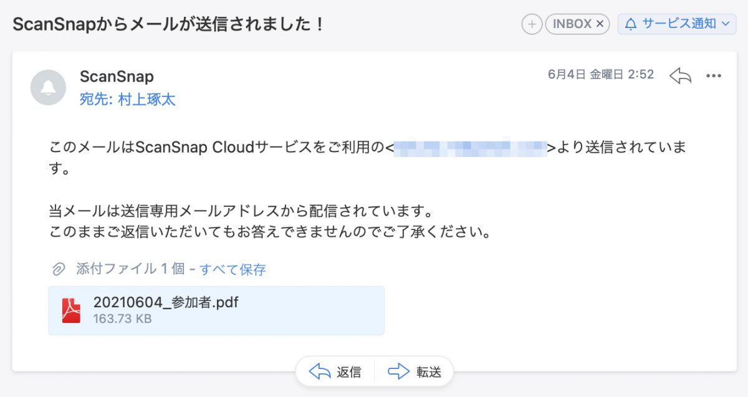
Task: Click the reply arrow icon beside the date
Action: [x=680, y=75]
